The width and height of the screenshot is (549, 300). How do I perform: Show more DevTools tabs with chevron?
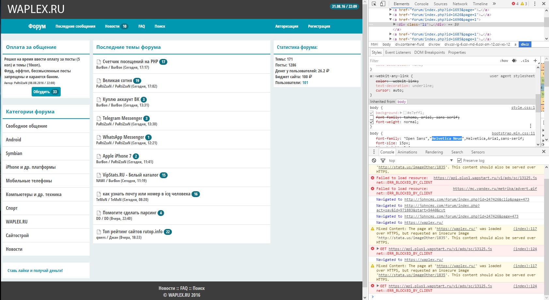click(494, 4)
